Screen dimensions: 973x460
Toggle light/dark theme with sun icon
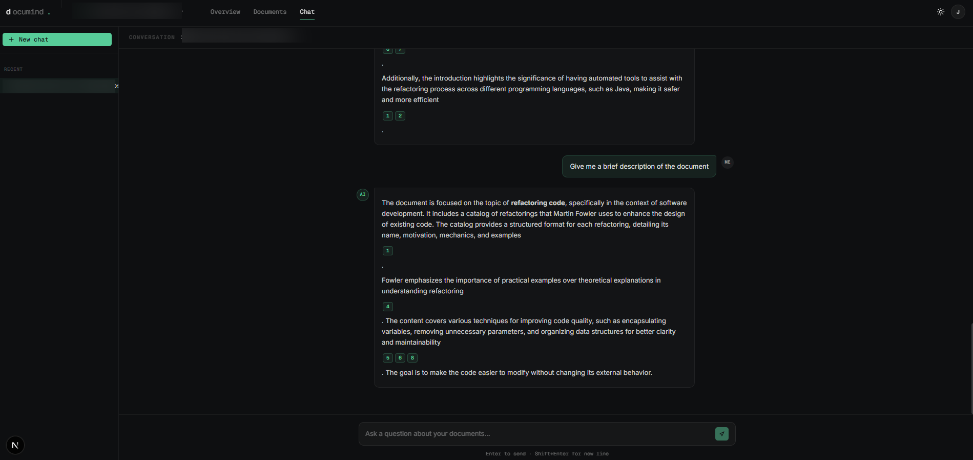click(941, 12)
